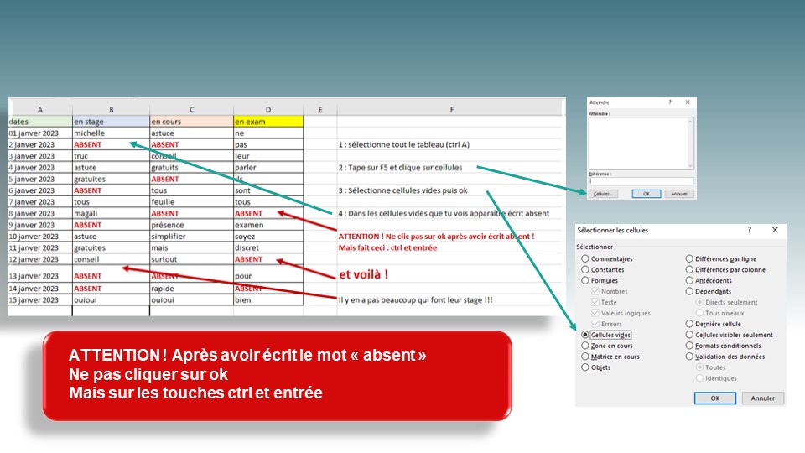Select Dernière cellule radio button
The height and width of the screenshot is (453, 805).
point(690,324)
